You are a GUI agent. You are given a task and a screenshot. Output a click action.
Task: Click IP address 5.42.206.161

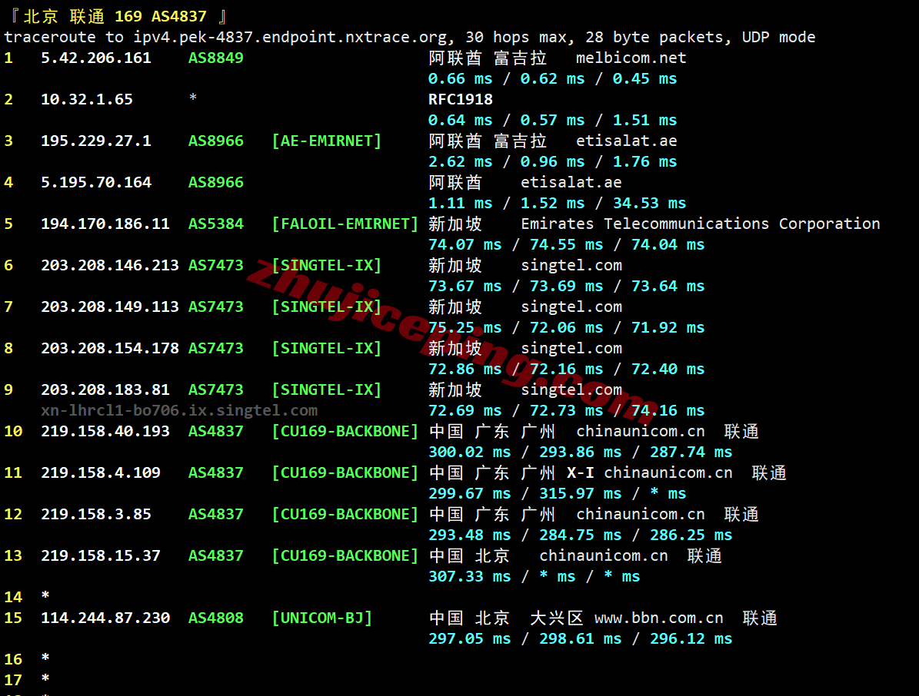(x=96, y=58)
